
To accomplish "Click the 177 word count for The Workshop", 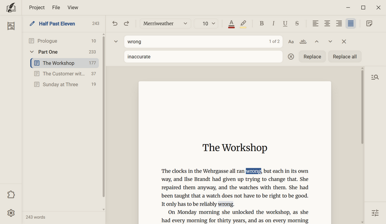I will pos(92,63).
